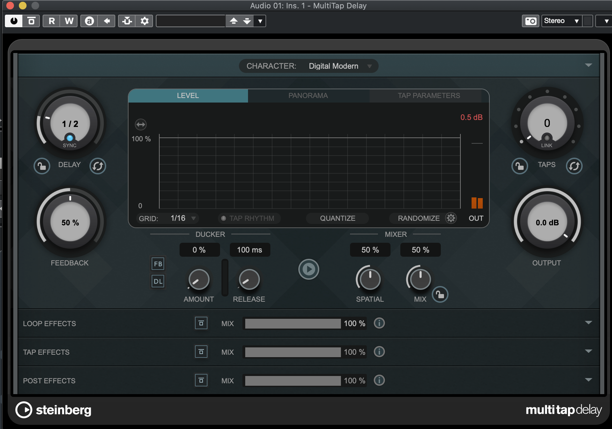Lock the TAPS parameter
Screen dimensions: 612x429
[x=520, y=166]
